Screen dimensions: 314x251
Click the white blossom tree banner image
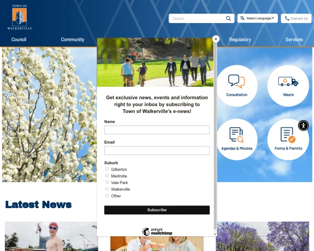(x=49, y=115)
